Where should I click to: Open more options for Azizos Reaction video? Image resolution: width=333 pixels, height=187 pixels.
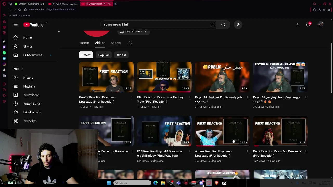tap(248, 152)
